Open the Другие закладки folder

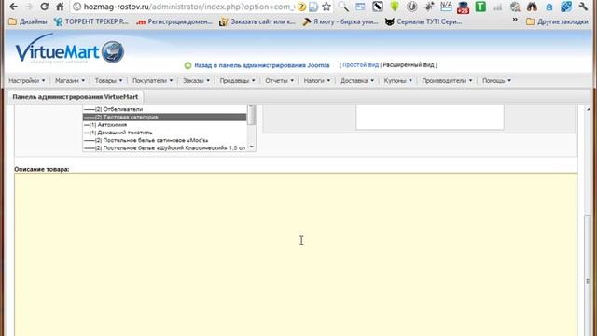point(557,21)
